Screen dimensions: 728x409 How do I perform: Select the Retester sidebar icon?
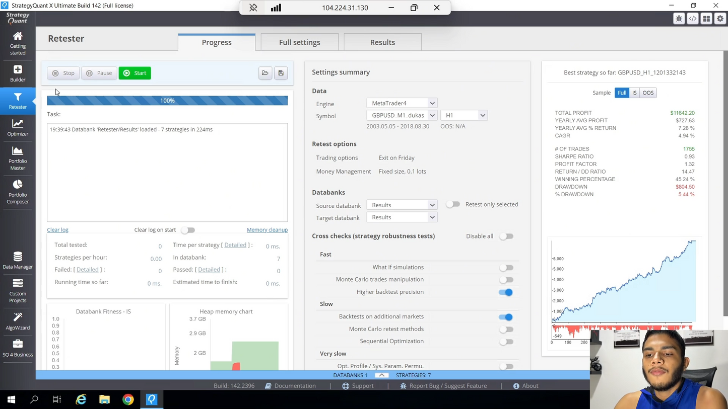tap(18, 101)
